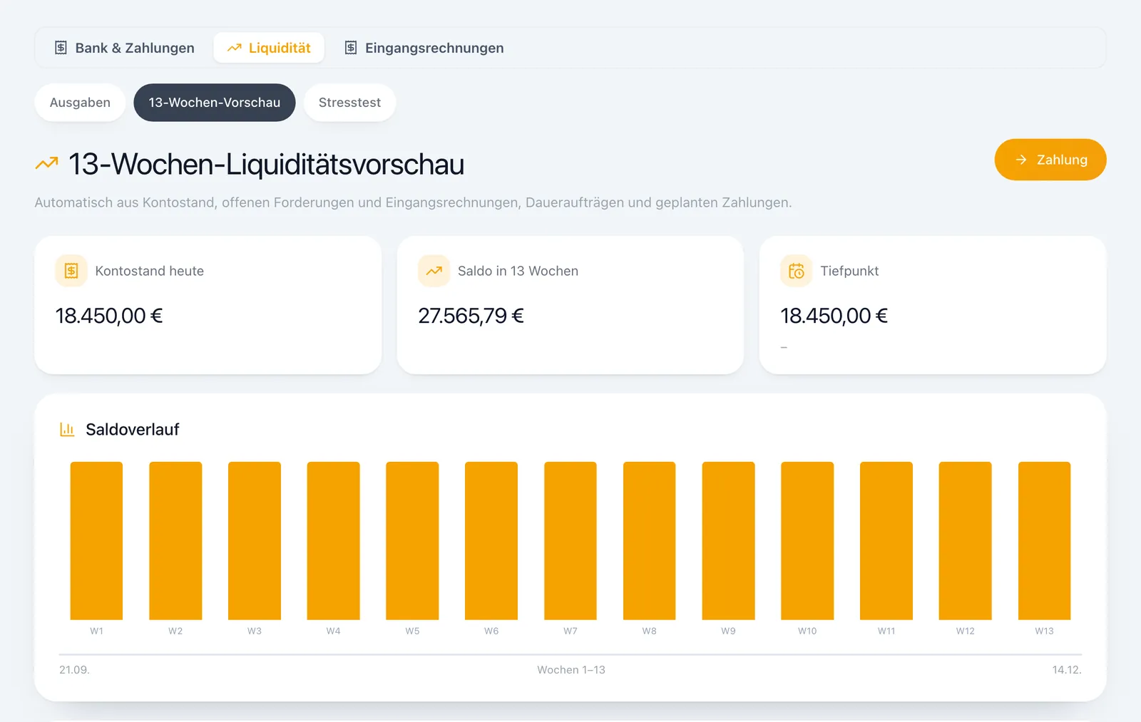Select the W4 chart bar
1141x722 pixels.
point(334,541)
